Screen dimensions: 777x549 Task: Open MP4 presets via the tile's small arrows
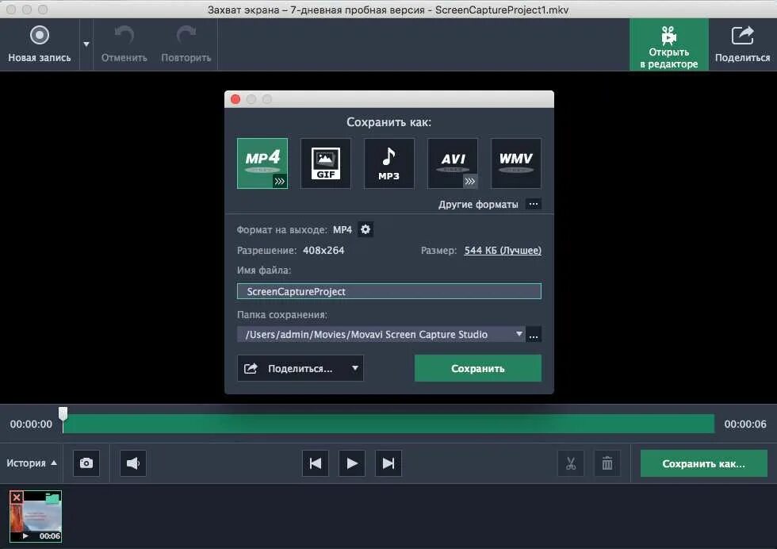tap(280, 182)
